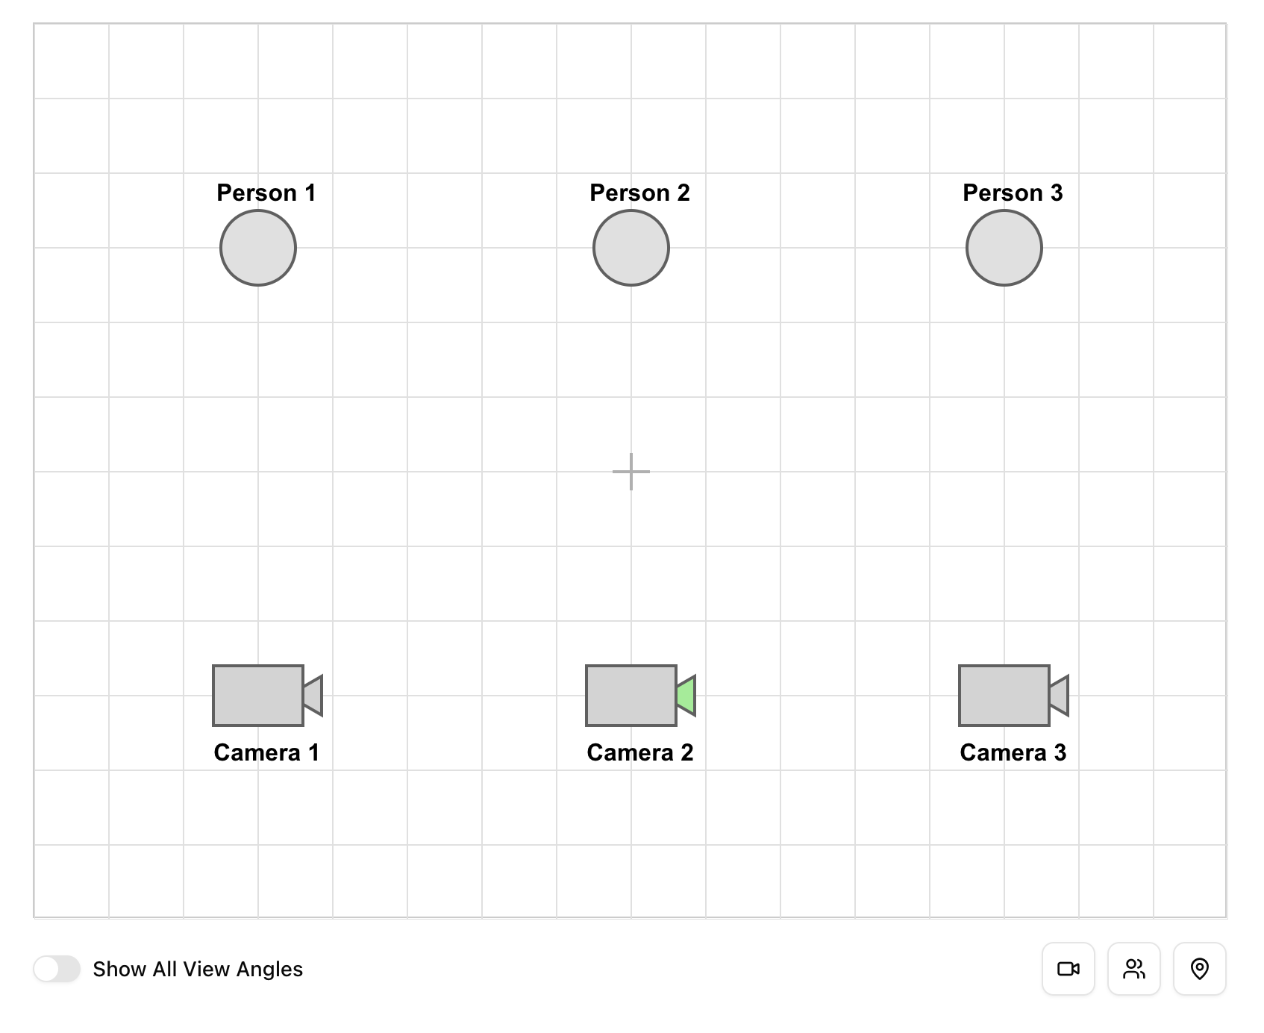Select the Camera 3 body
This screenshot has width=1264, height=1033.
coord(1004,696)
